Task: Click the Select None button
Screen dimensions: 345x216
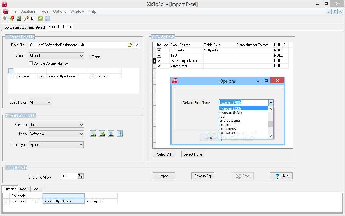Action: click(193, 154)
